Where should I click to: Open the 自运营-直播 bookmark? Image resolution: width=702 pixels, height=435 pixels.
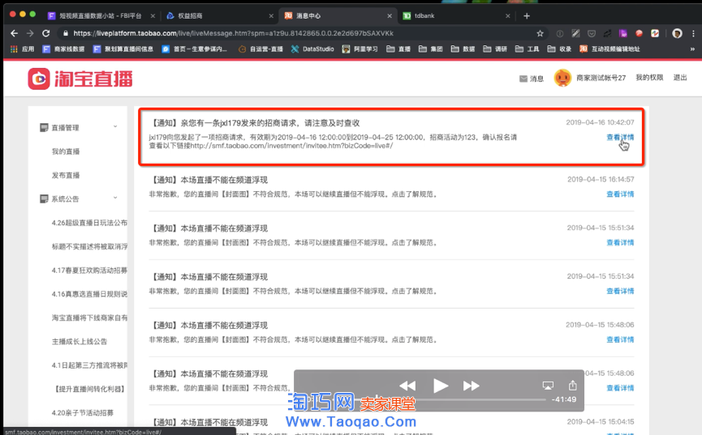[261, 49]
